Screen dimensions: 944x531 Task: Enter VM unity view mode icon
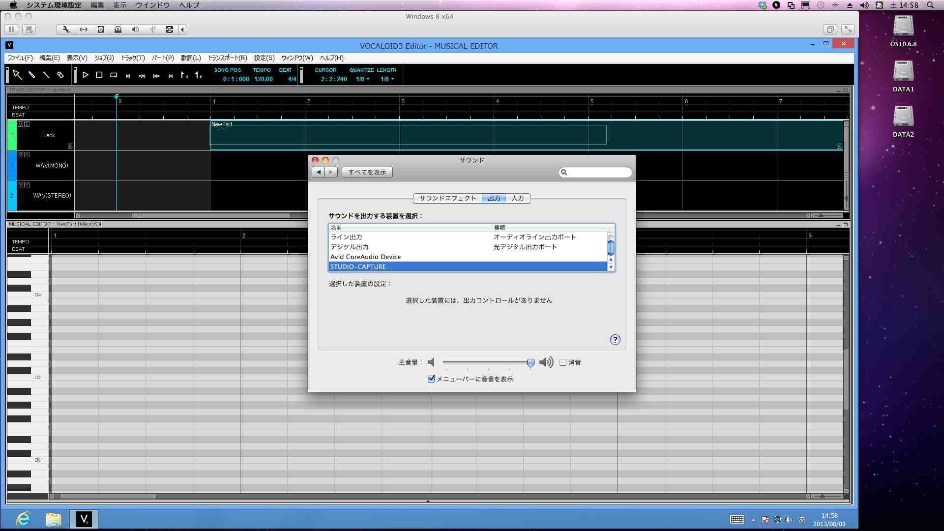point(830,29)
